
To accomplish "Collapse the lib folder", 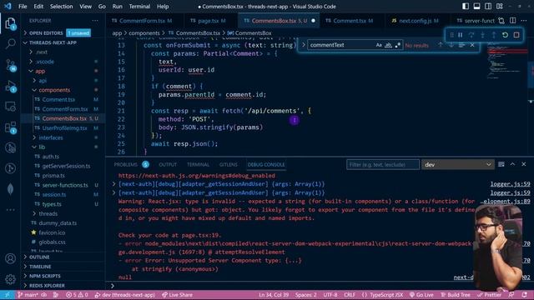I will click(x=42, y=147).
